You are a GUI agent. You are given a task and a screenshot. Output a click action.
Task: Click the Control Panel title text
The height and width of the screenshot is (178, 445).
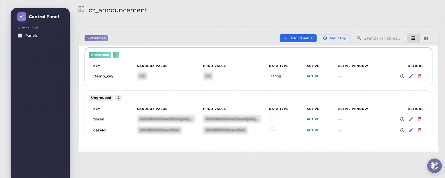tap(44, 17)
